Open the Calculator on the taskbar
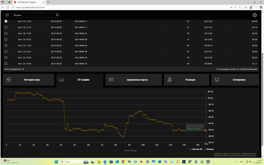Image resolution: width=264 pixels, height=165 pixels. tap(196, 162)
